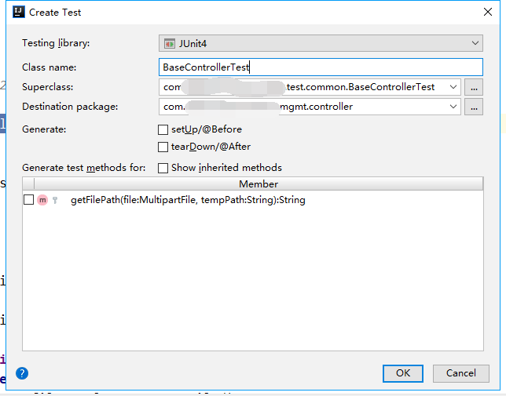Expand the Superclass dropdown arrow
This screenshot has height=396, width=506.
[x=453, y=87]
